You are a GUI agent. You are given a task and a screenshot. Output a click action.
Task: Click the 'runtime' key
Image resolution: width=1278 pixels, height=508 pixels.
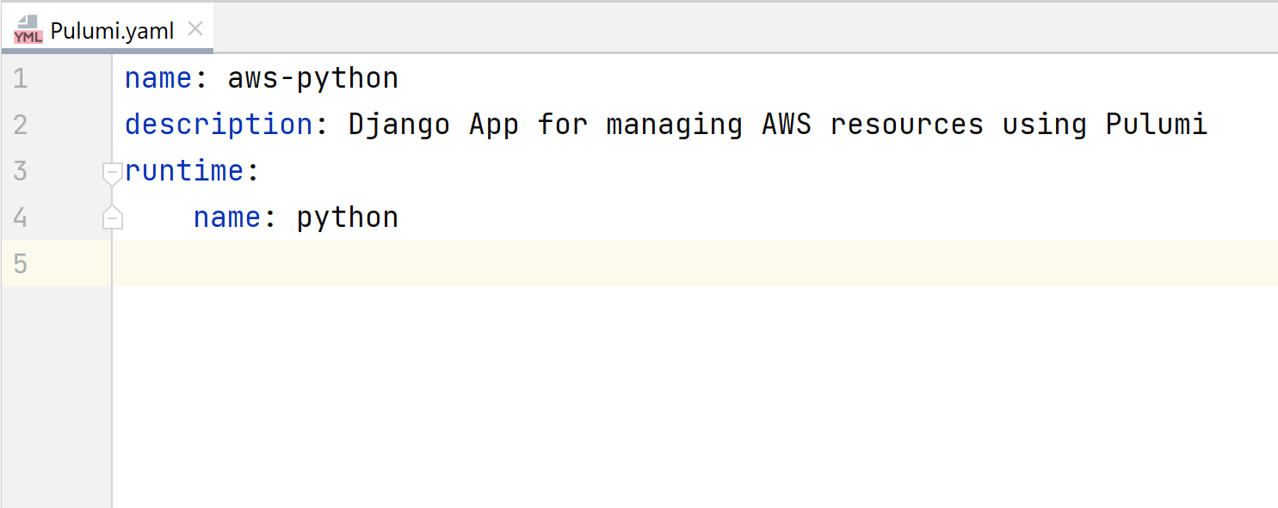click(x=184, y=171)
